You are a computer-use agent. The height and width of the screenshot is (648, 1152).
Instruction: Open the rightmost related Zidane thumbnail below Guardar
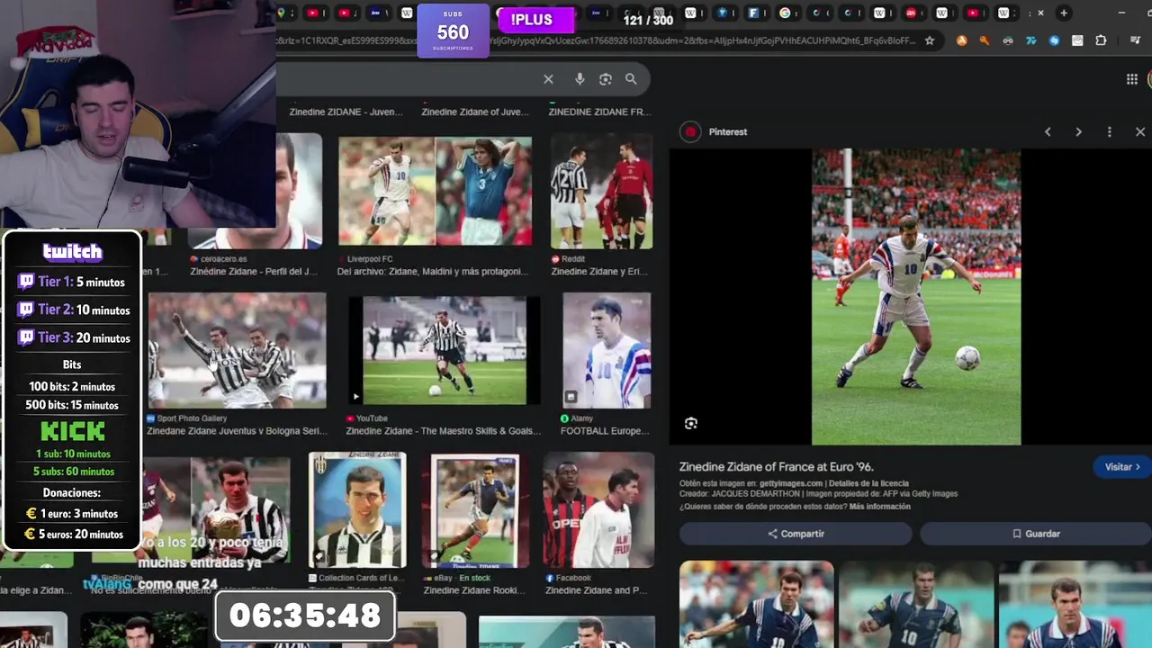[1075, 604]
